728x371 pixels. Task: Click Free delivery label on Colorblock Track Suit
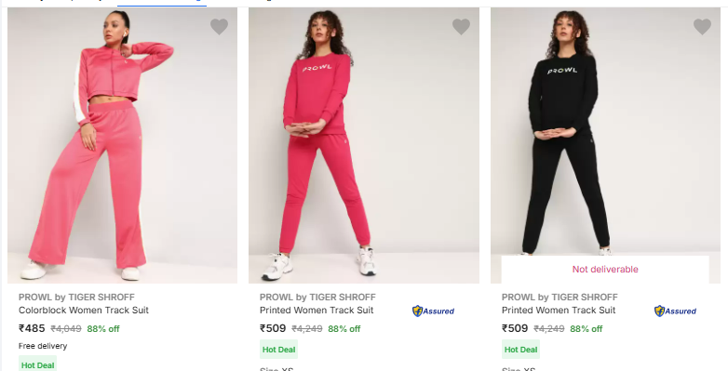point(43,346)
